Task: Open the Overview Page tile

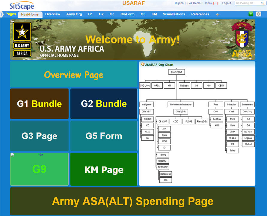Action: click(x=74, y=74)
